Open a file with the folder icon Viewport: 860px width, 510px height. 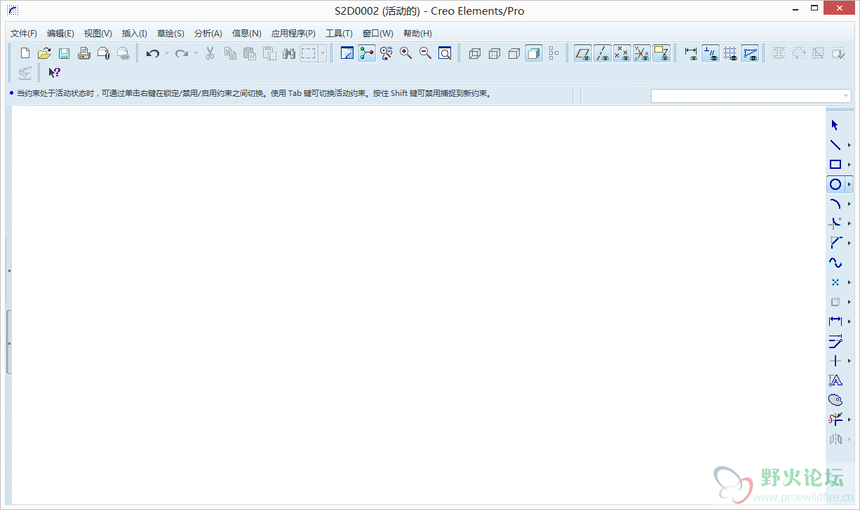[x=44, y=53]
